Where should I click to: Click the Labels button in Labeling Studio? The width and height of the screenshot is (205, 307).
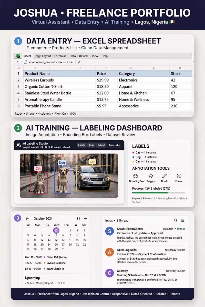[82, 145]
